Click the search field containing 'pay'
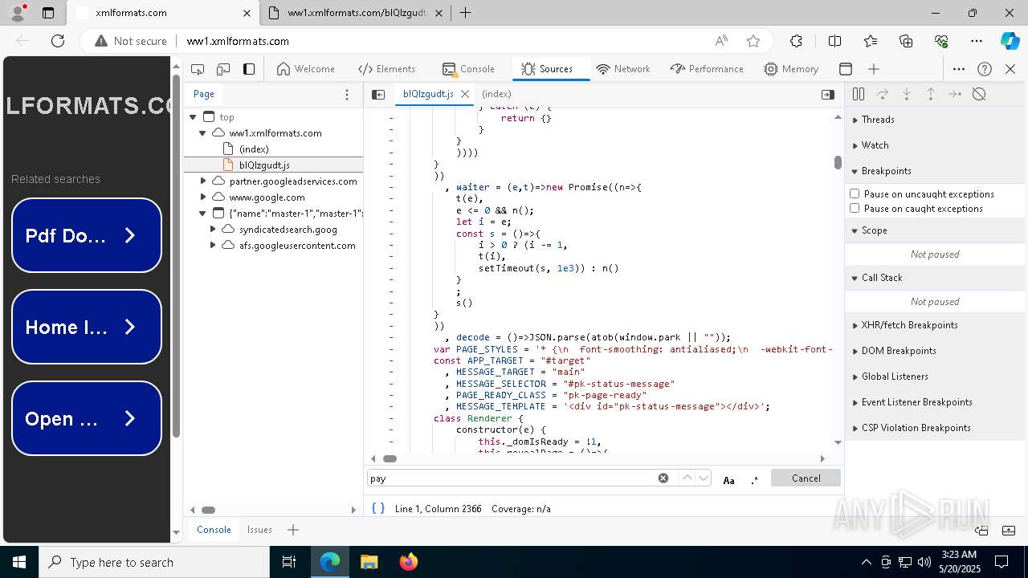Viewport: 1028px width, 578px height. [x=512, y=478]
